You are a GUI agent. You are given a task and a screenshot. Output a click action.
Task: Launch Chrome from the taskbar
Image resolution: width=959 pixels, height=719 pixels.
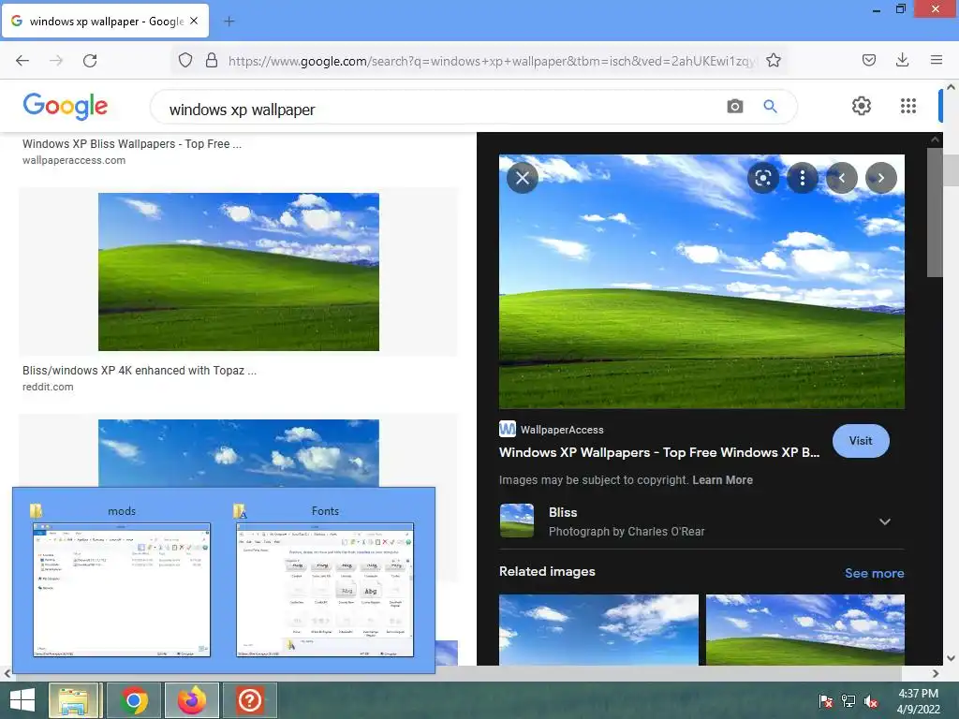point(133,700)
